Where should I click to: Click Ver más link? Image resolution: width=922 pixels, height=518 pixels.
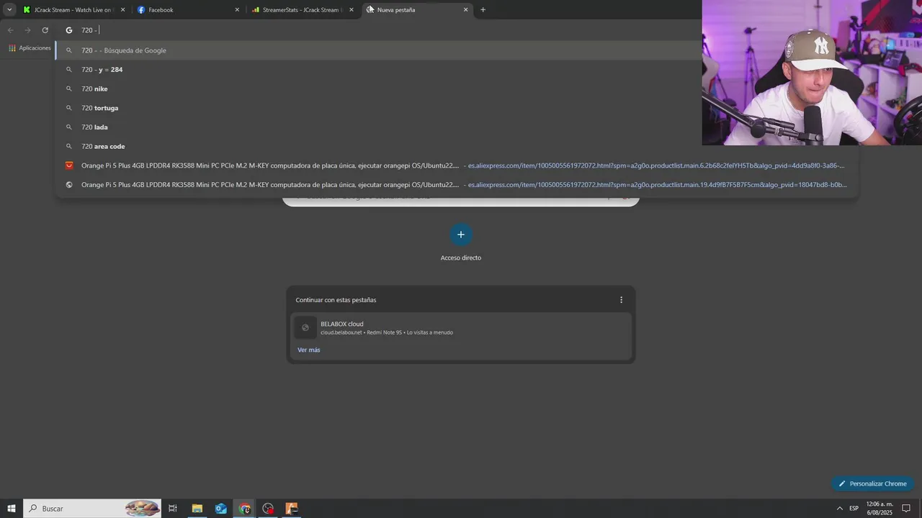tap(309, 350)
